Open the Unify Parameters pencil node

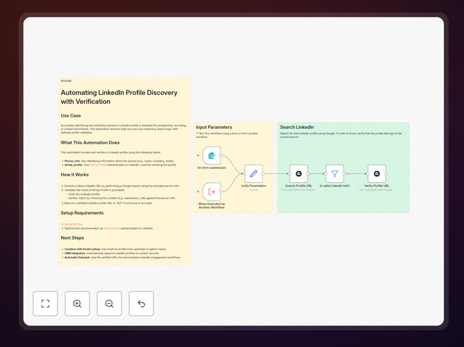click(x=254, y=174)
